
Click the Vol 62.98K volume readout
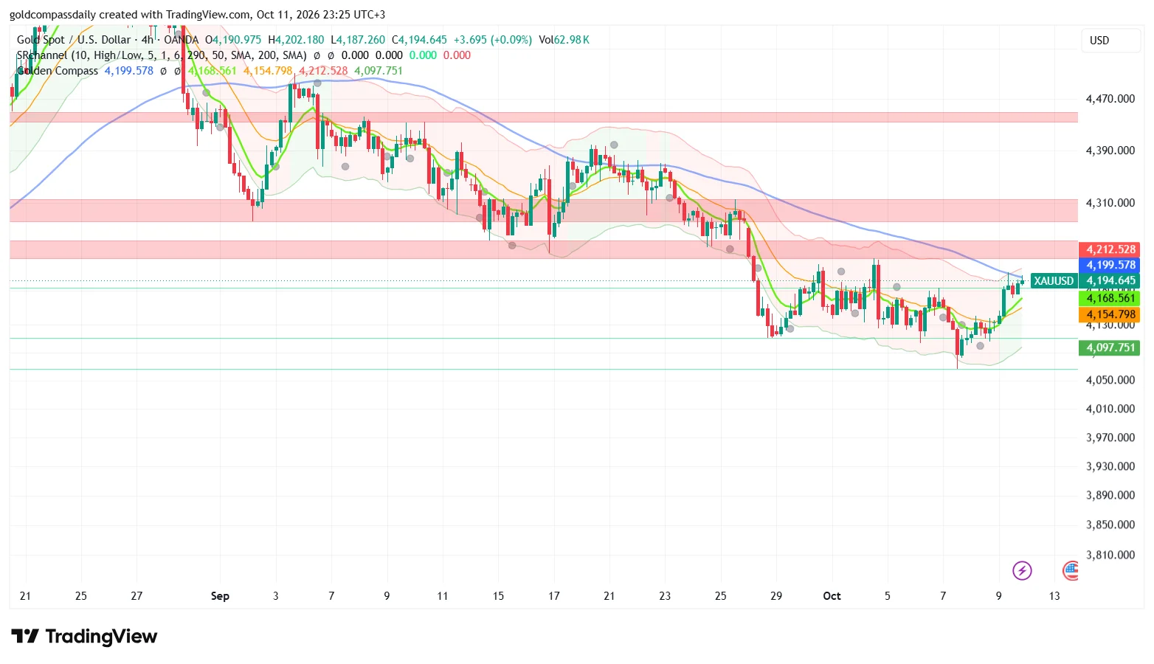tap(564, 40)
